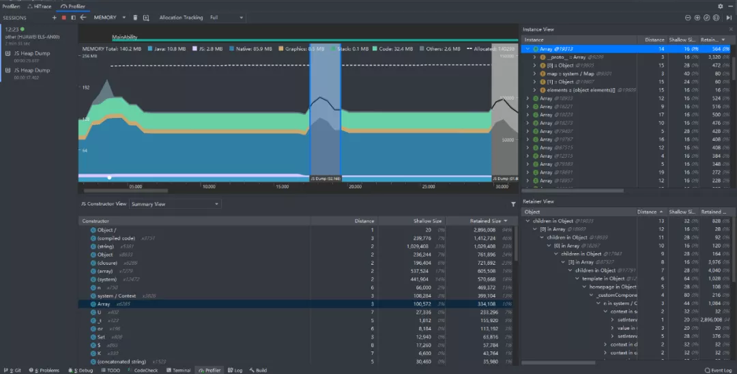Zoom out the timeline with the minus icon
The height and width of the screenshot is (374, 737).
click(x=688, y=17)
